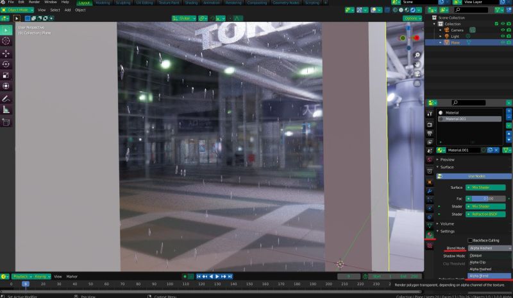Image resolution: width=513 pixels, height=298 pixels.
Task: Switch to the Shading workspace tab
Action: coord(191,3)
